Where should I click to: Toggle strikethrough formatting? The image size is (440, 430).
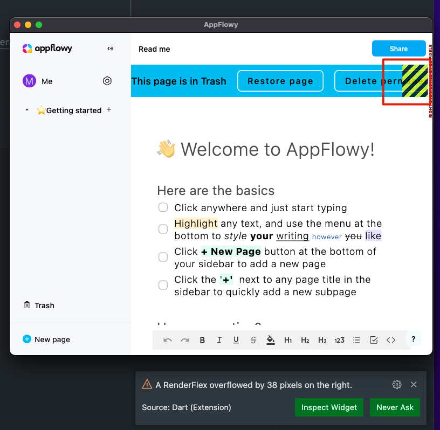[253, 340]
